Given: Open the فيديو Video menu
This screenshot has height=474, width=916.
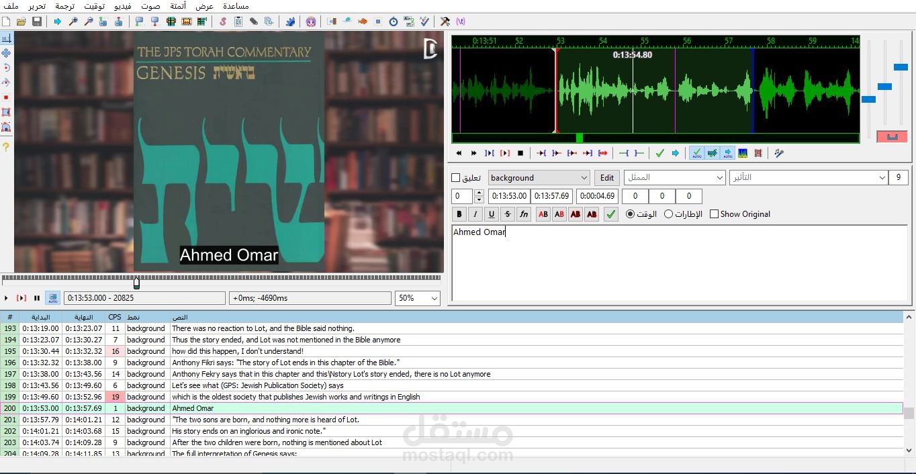Looking at the screenshot, I should (x=123, y=5).
